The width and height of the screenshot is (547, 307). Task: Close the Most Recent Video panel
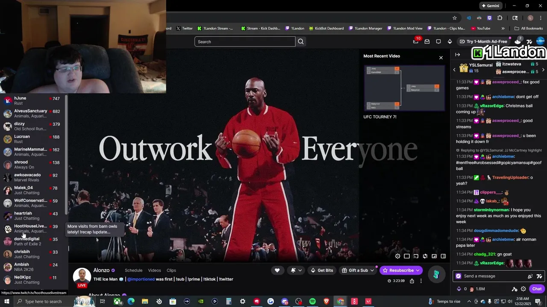(x=441, y=58)
